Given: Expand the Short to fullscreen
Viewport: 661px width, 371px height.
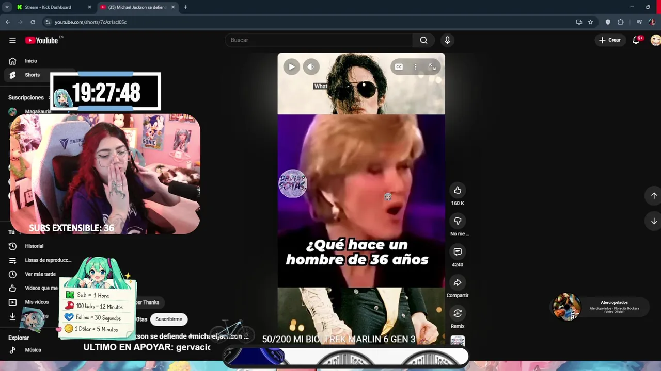Looking at the screenshot, I should click(x=432, y=66).
